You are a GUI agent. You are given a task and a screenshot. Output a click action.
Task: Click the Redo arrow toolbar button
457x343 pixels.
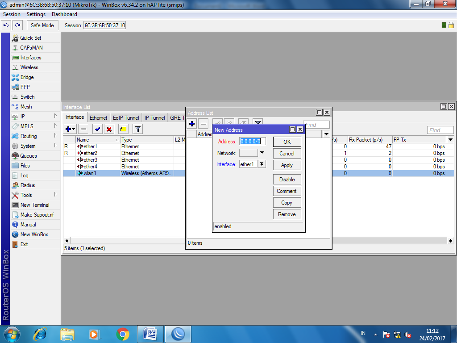[18, 25]
